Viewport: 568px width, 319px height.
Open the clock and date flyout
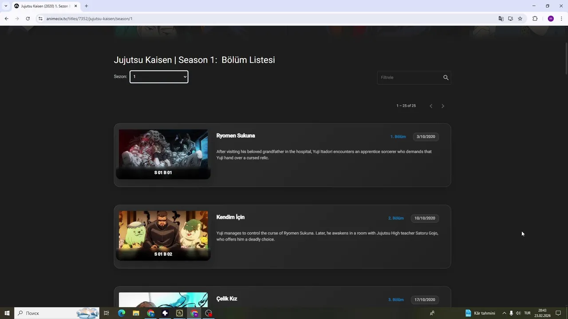[542, 313]
